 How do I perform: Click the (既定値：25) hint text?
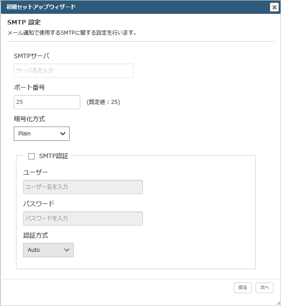(x=103, y=102)
